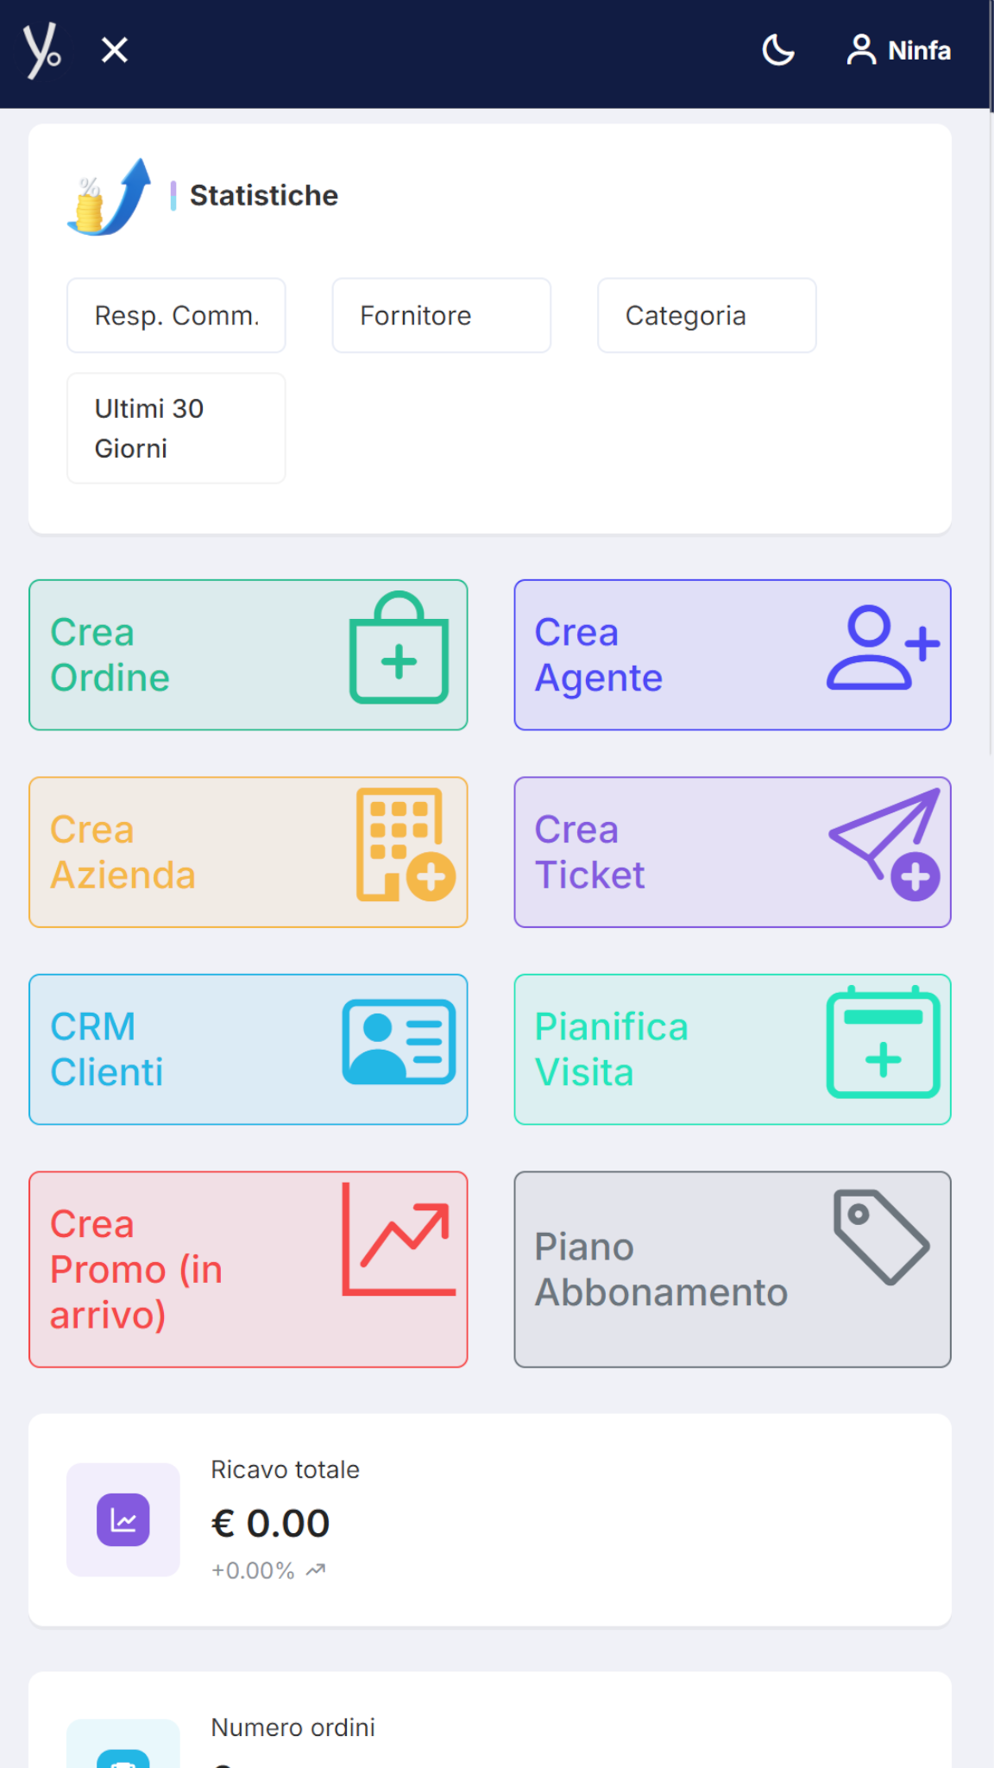
Task: Open the Categoria filter dropdown
Action: pos(706,316)
